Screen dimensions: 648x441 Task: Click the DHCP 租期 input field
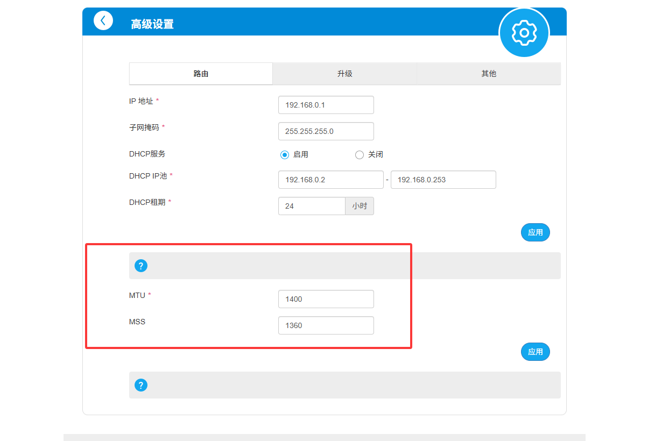tap(312, 206)
